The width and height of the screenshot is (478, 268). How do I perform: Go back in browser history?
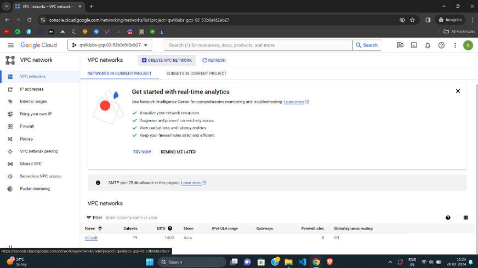click(7, 20)
